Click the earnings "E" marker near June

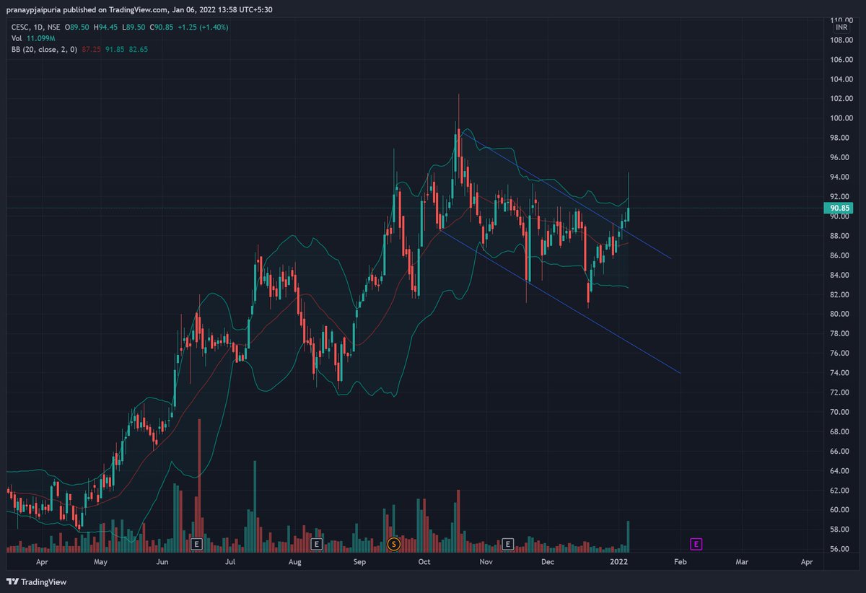pyautogui.click(x=196, y=545)
